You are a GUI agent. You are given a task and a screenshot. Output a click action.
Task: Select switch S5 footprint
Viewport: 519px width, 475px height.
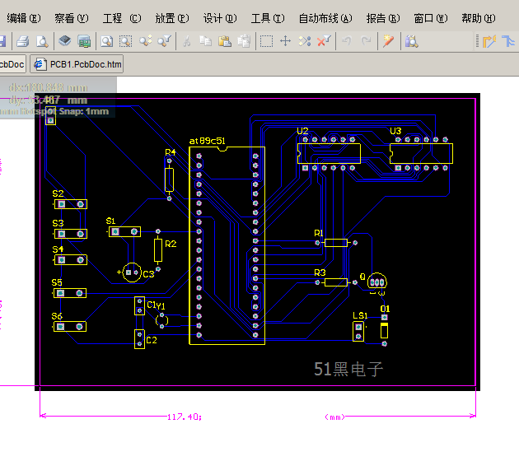70,293
